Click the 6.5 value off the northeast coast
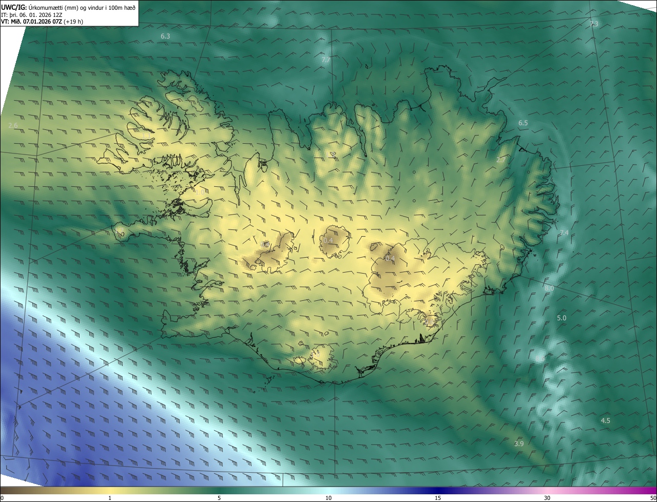The height and width of the screenshot is (502, 657). (x=523, y=123)
